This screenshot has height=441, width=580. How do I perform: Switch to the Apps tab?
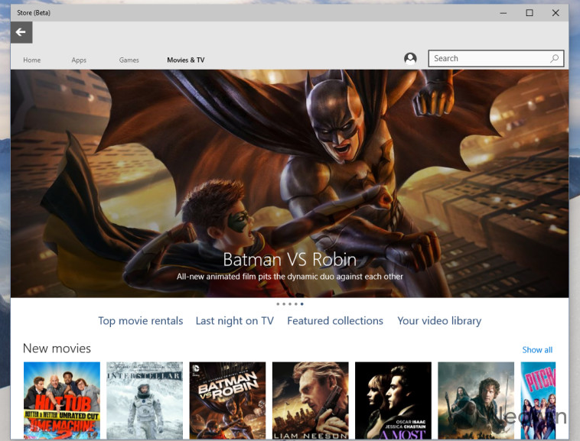click(79, 60)
